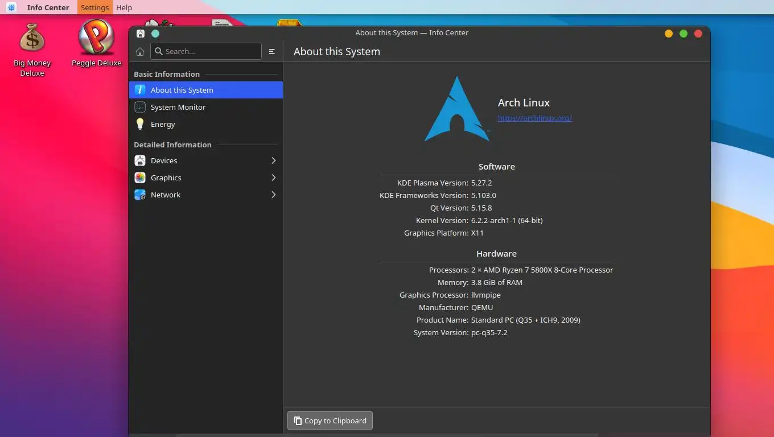Click the magnifier icon in search field
This screenshot has height=437, width=774.
click(159, 51)
